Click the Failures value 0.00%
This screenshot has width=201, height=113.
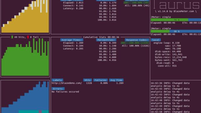click(104, 83)
